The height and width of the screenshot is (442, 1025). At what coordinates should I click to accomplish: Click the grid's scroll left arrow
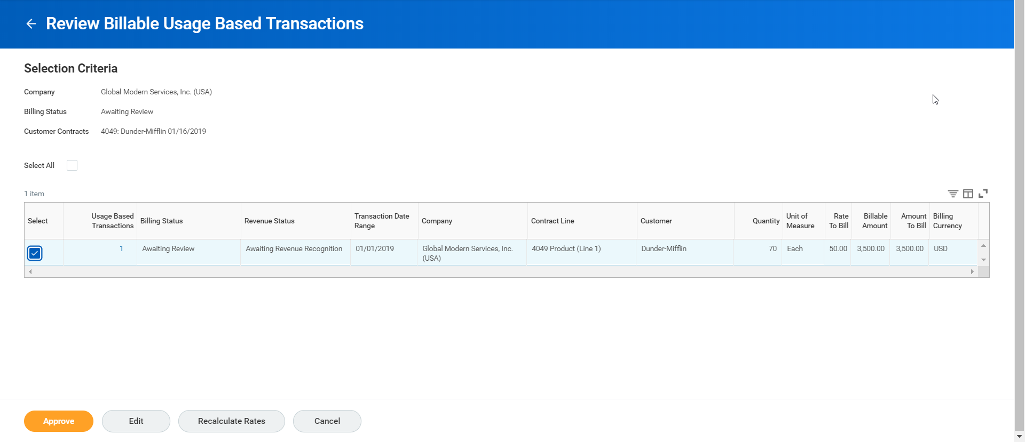point(30,272)
